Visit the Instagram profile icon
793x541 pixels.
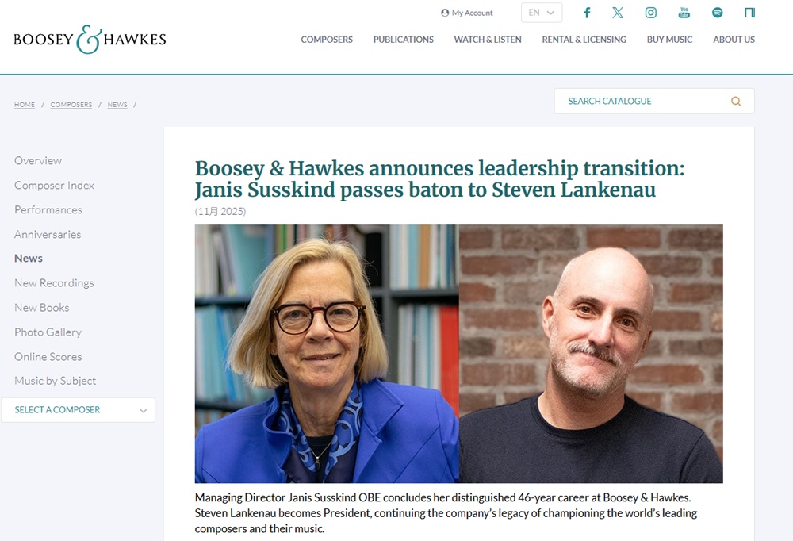click(650, 13)
